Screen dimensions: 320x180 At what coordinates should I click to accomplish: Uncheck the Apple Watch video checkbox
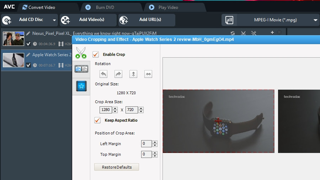click(x=28, y=65)
